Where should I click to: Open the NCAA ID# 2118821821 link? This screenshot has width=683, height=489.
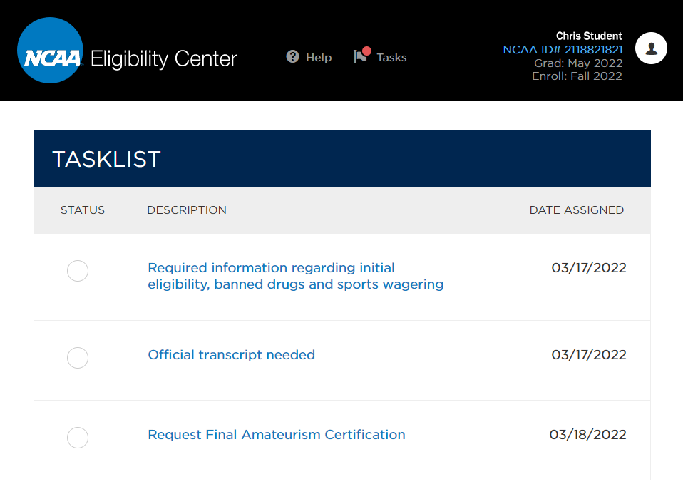pos(563,49)
